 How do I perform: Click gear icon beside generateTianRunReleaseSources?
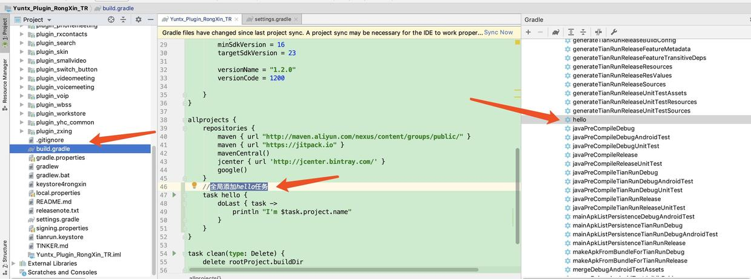(567, 84)
